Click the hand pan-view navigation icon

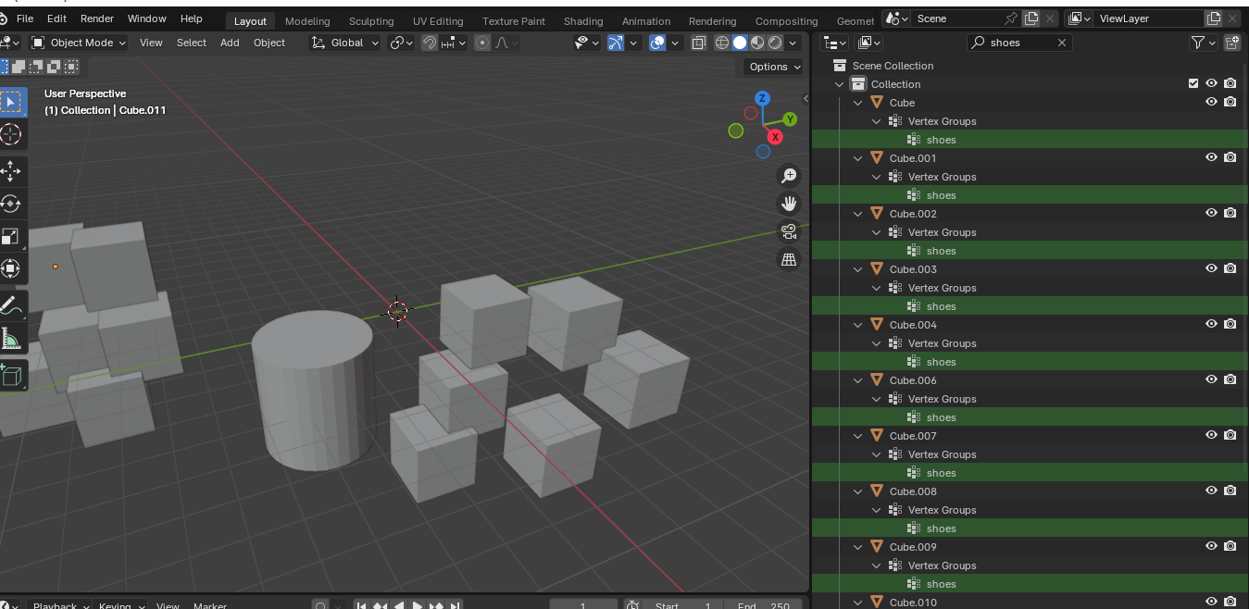pos(789,204)
